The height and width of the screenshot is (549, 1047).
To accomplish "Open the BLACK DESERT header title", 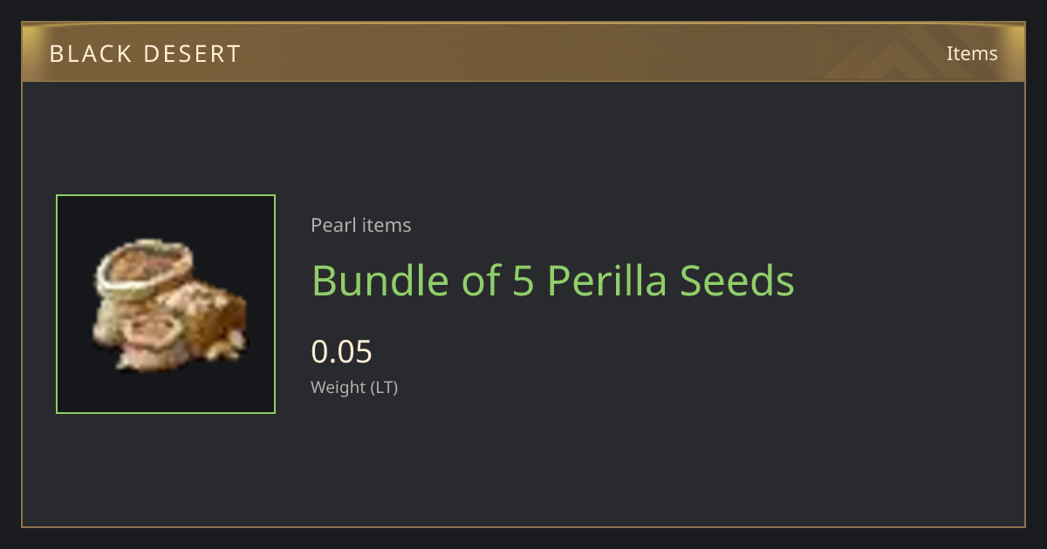I will pos(145,54).
